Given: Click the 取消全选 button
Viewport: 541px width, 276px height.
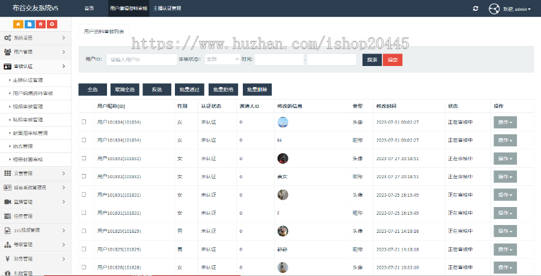Looking at the screenshot, I should click(125, 89).
